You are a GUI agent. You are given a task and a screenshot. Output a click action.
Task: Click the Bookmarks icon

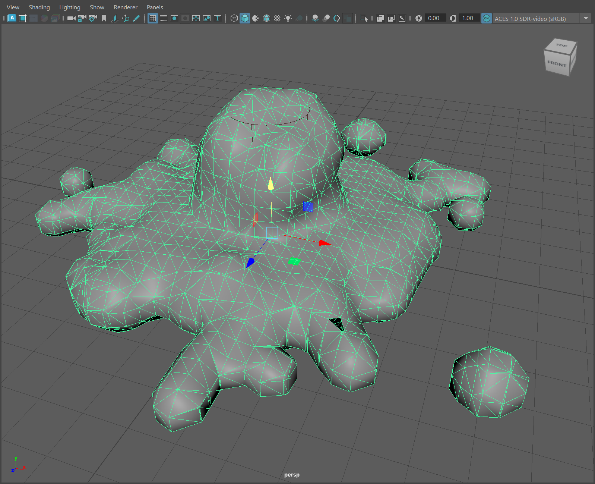point(104,18)
